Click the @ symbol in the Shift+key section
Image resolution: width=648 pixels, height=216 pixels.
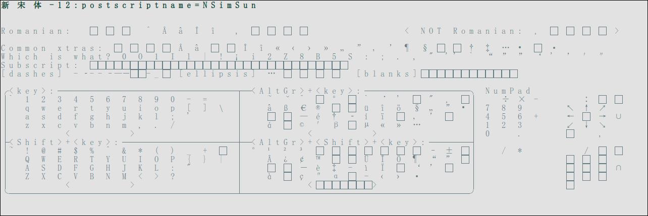43,151
